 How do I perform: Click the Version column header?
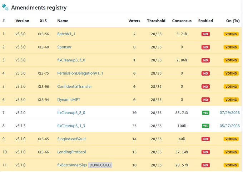22,21
